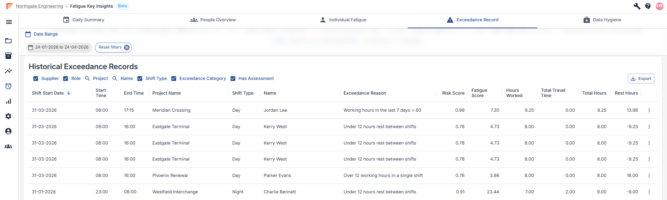This screenshot has width=667, height=200.
Task: Open row menu for Parker Evans
Action: [649, 176]
